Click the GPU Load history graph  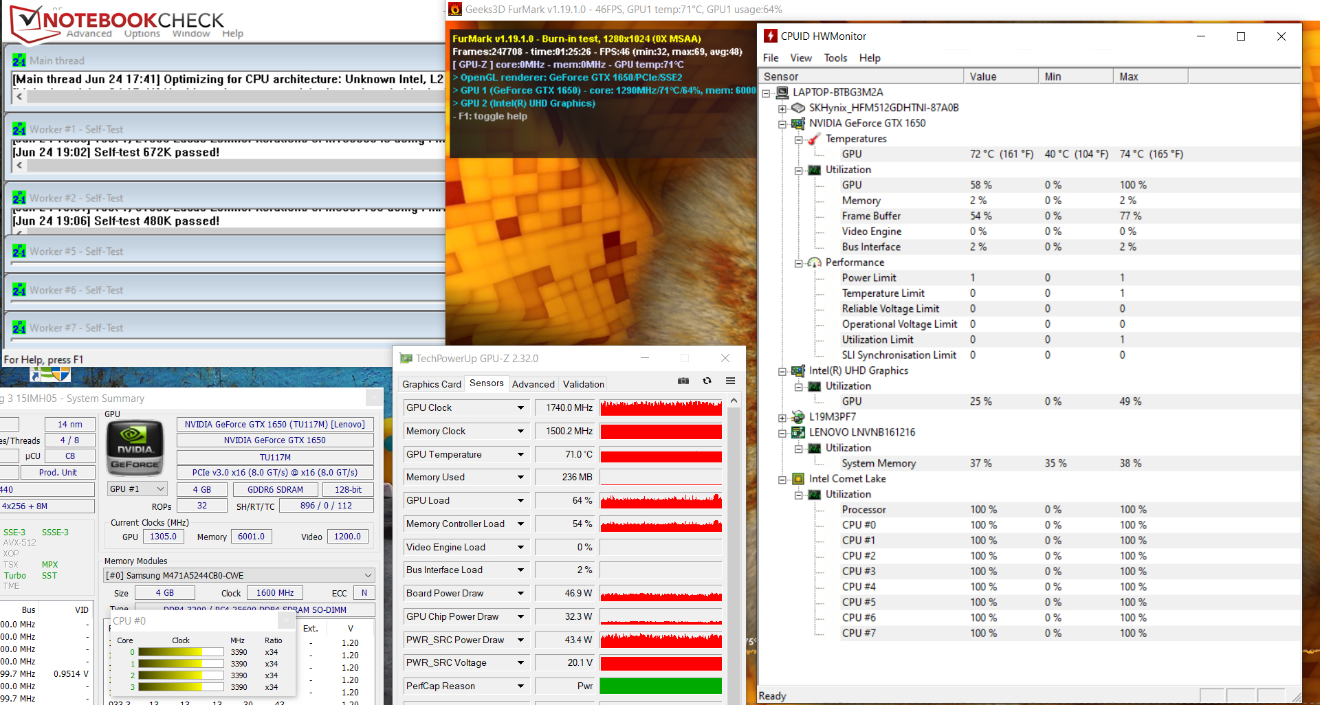pos(661,500)
